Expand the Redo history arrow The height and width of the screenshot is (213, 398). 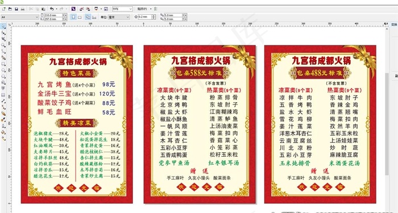(67, 9)
